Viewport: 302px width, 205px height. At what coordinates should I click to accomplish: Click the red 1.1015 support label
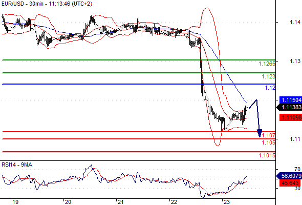coord(267,155)
